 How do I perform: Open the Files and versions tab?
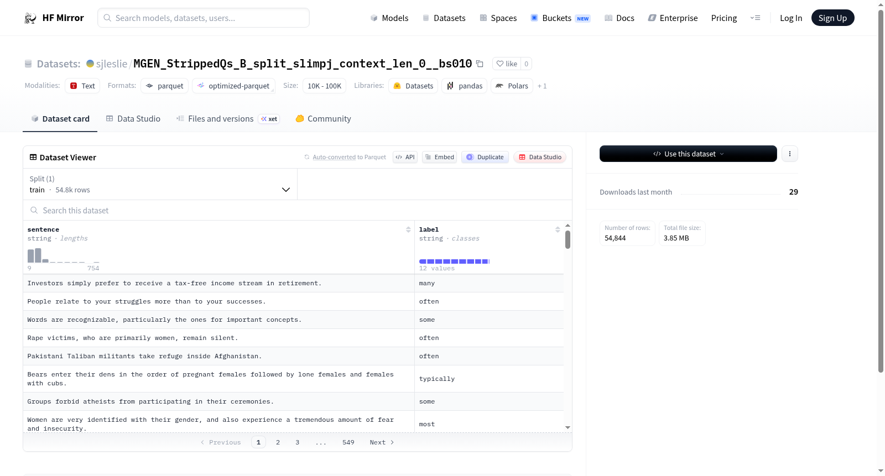click(228, 119)
